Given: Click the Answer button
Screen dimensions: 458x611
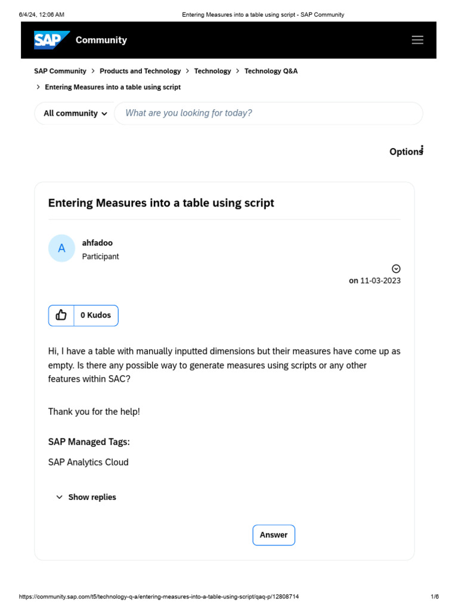Looking at the screenshot, I should (274, 535).
